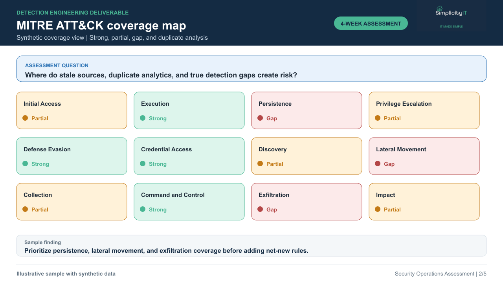Select the Exfiltration coverage card
The image size is (503, 283).
[x=307, y=202]
